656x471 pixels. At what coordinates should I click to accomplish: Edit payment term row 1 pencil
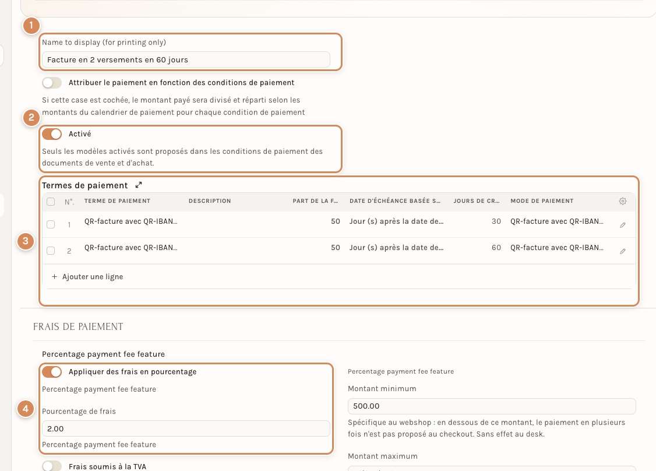click(x=623, y=225)
